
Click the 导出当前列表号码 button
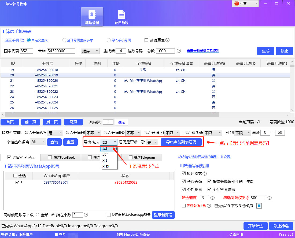click(x=182, y=142)
